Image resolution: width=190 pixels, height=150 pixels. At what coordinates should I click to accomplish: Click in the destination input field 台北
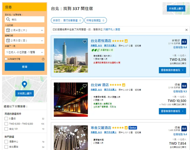click(x=24, y=19)
